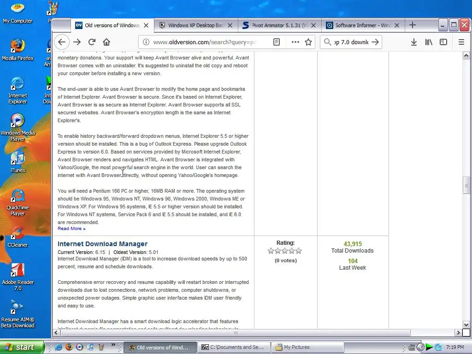Screen dimensions: 472x354
Task: Launch Firefox from Quick Launch
Action: (x=69, y=347)
